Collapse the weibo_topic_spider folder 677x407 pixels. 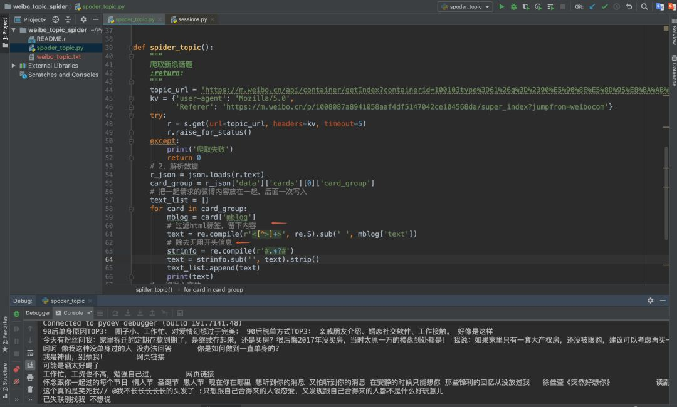(14, 30)
